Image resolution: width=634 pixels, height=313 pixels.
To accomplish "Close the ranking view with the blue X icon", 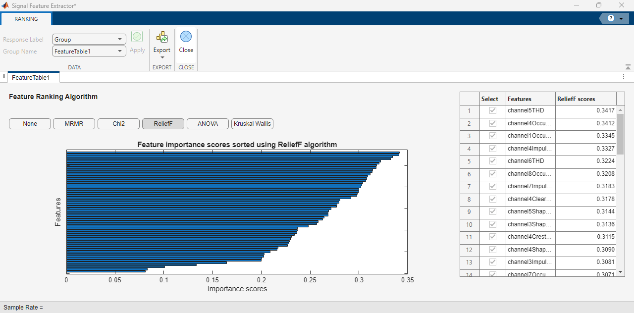I will pyautogui.click(x=186, y=36).
